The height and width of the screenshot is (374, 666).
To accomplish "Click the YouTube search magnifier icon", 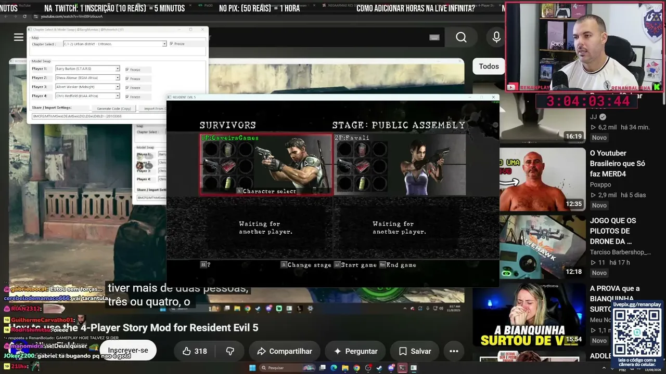I will (461, 37).
